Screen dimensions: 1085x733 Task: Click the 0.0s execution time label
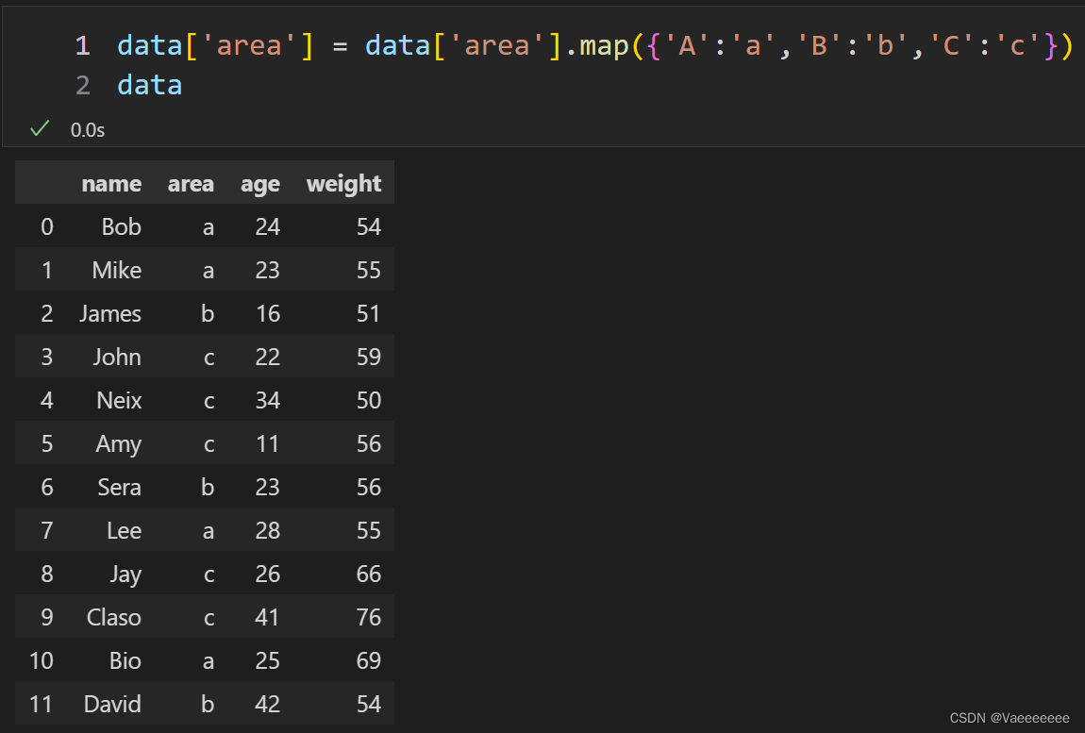click(87, 130)
